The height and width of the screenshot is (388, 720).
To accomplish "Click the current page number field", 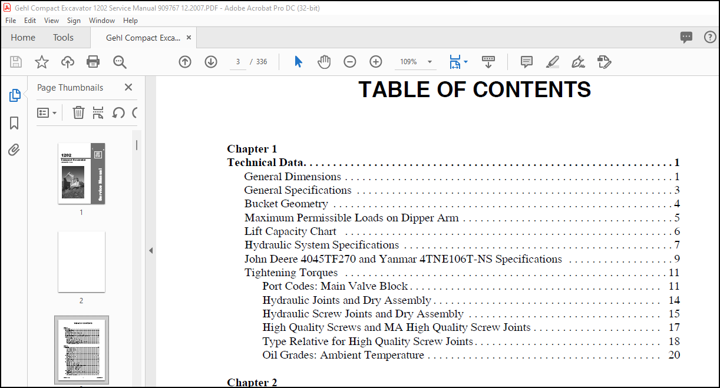I will 237,62.
